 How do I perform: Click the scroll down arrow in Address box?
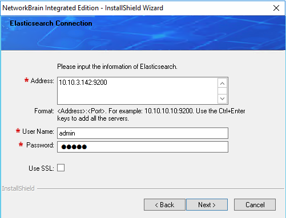[222, 98]
